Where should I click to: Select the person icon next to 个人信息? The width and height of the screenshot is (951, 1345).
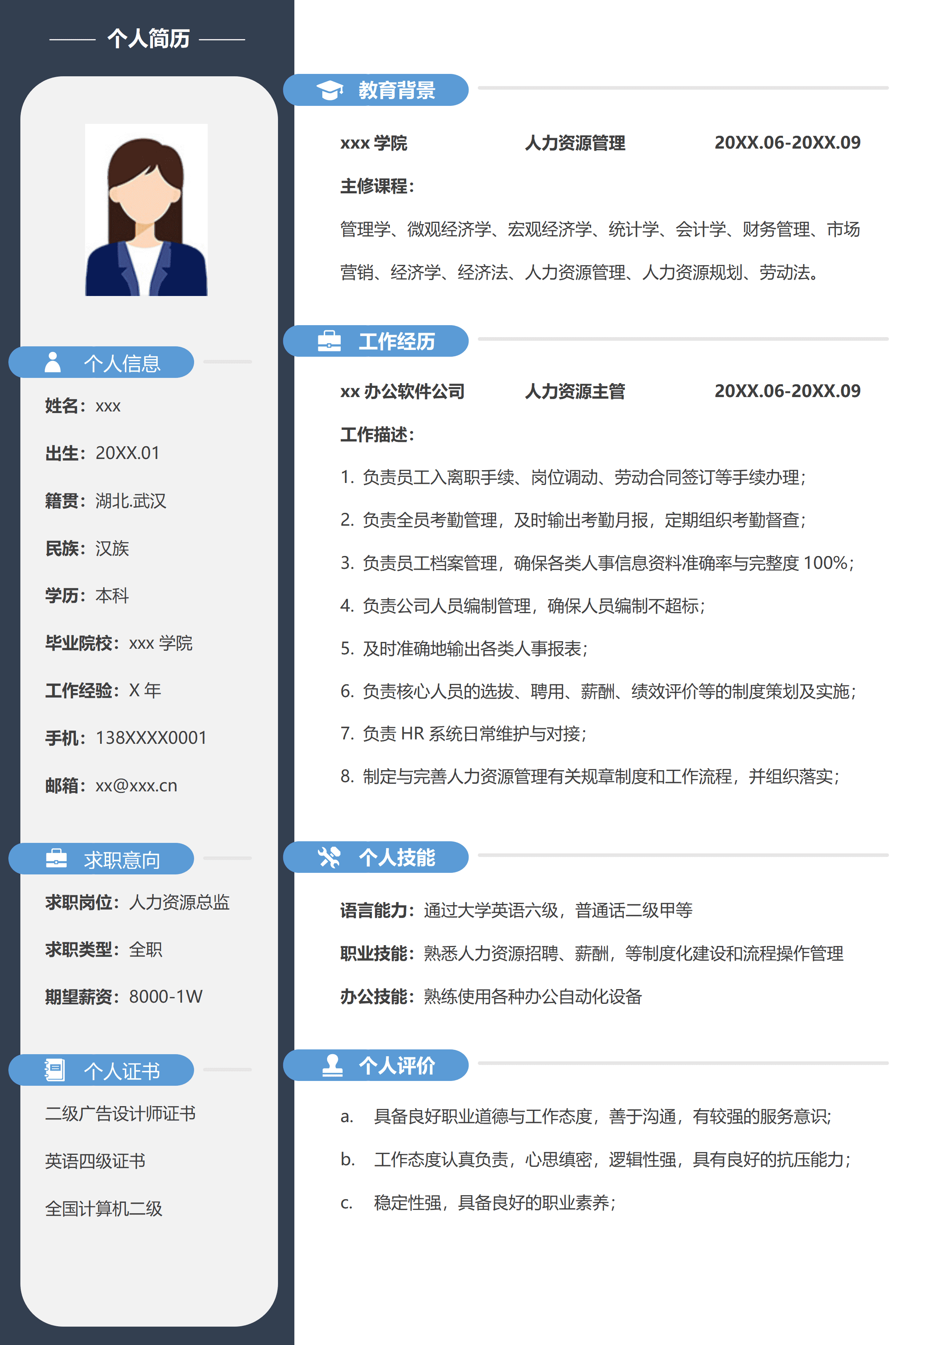click(x=53, y=362)
